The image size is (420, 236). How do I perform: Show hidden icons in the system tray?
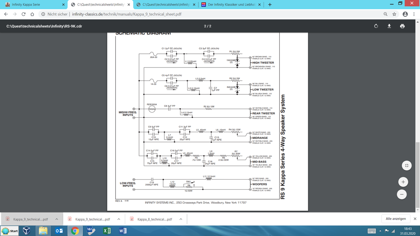click(380, 231)
